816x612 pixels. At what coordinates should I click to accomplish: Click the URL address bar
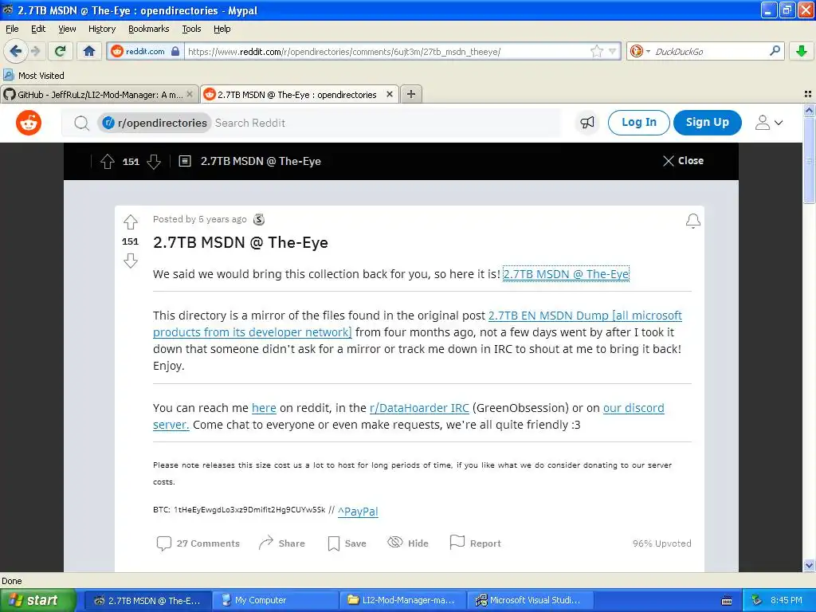[x=388, y=52]
